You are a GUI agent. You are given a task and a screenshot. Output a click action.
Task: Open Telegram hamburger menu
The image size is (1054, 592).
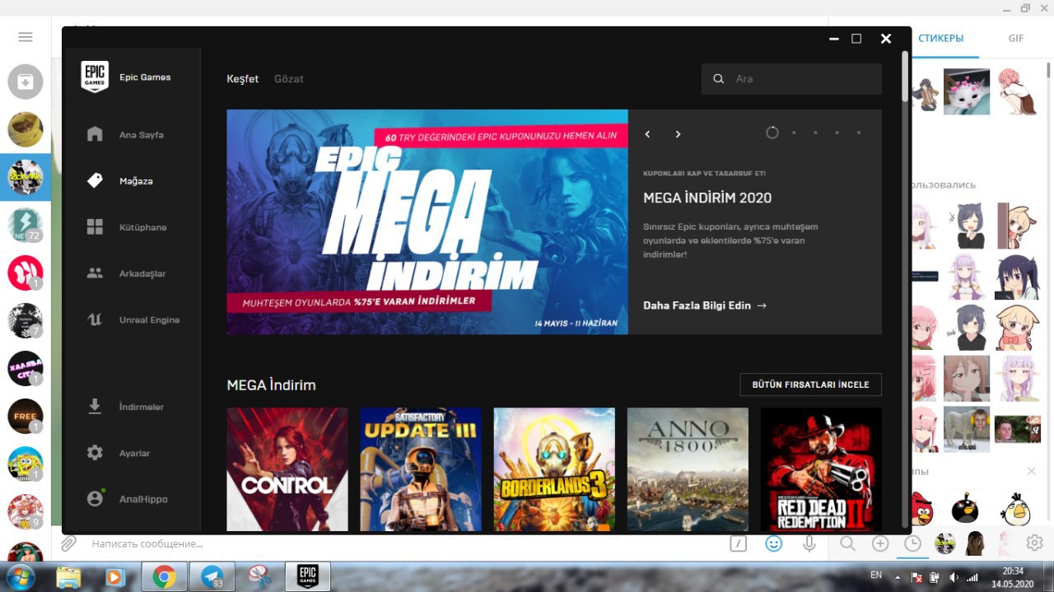coord(26,37)
